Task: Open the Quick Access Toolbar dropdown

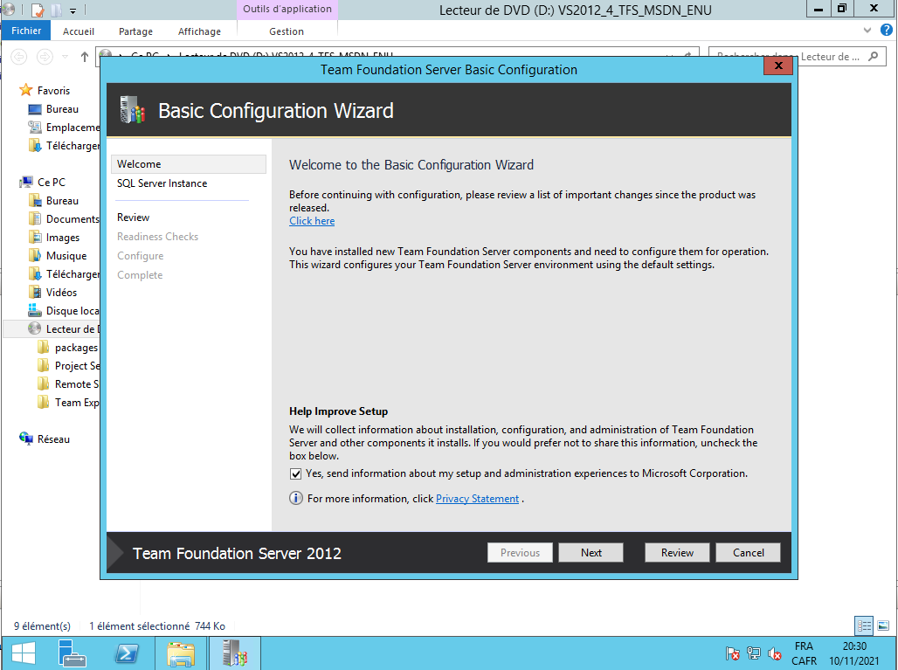Action: (x=73, y=10)
